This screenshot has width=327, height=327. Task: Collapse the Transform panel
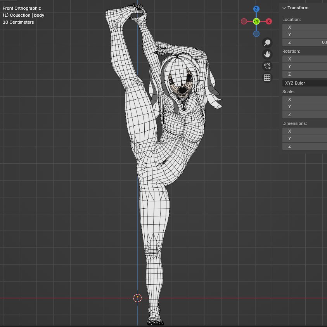point(284,8)
